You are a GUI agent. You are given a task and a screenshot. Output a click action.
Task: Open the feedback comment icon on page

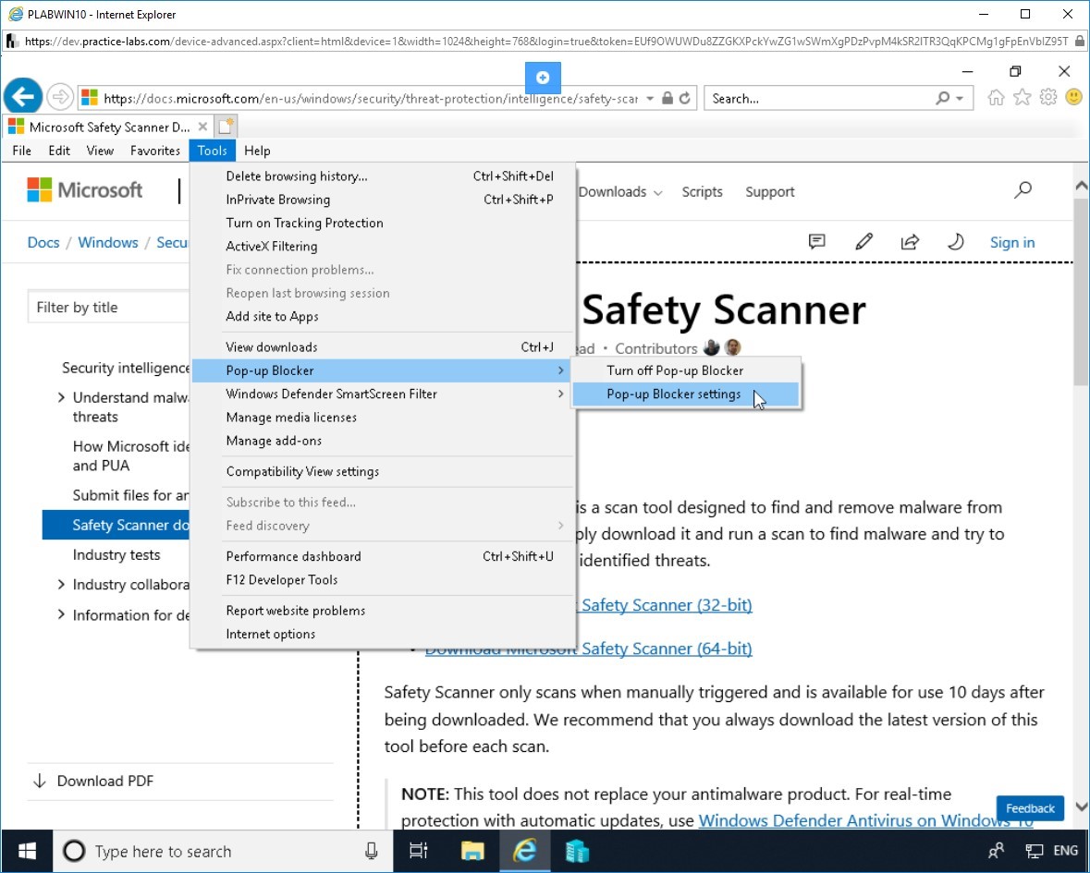pyautogui.click(x=816, y=242)
